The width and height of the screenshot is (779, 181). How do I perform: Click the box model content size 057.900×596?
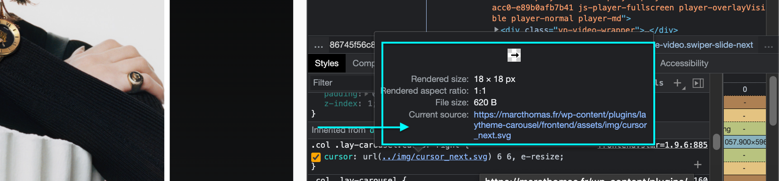[x=745, y=142]
